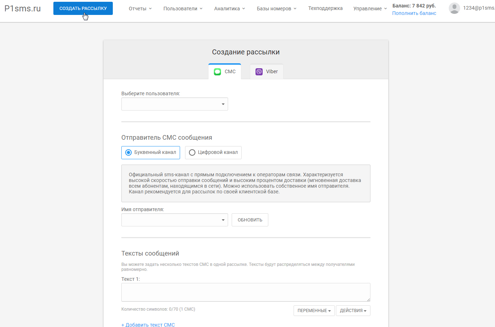Open the Имя отправителя dropdown
The height and width of the screenshot is (327, 495).
[x=175, y=220]
